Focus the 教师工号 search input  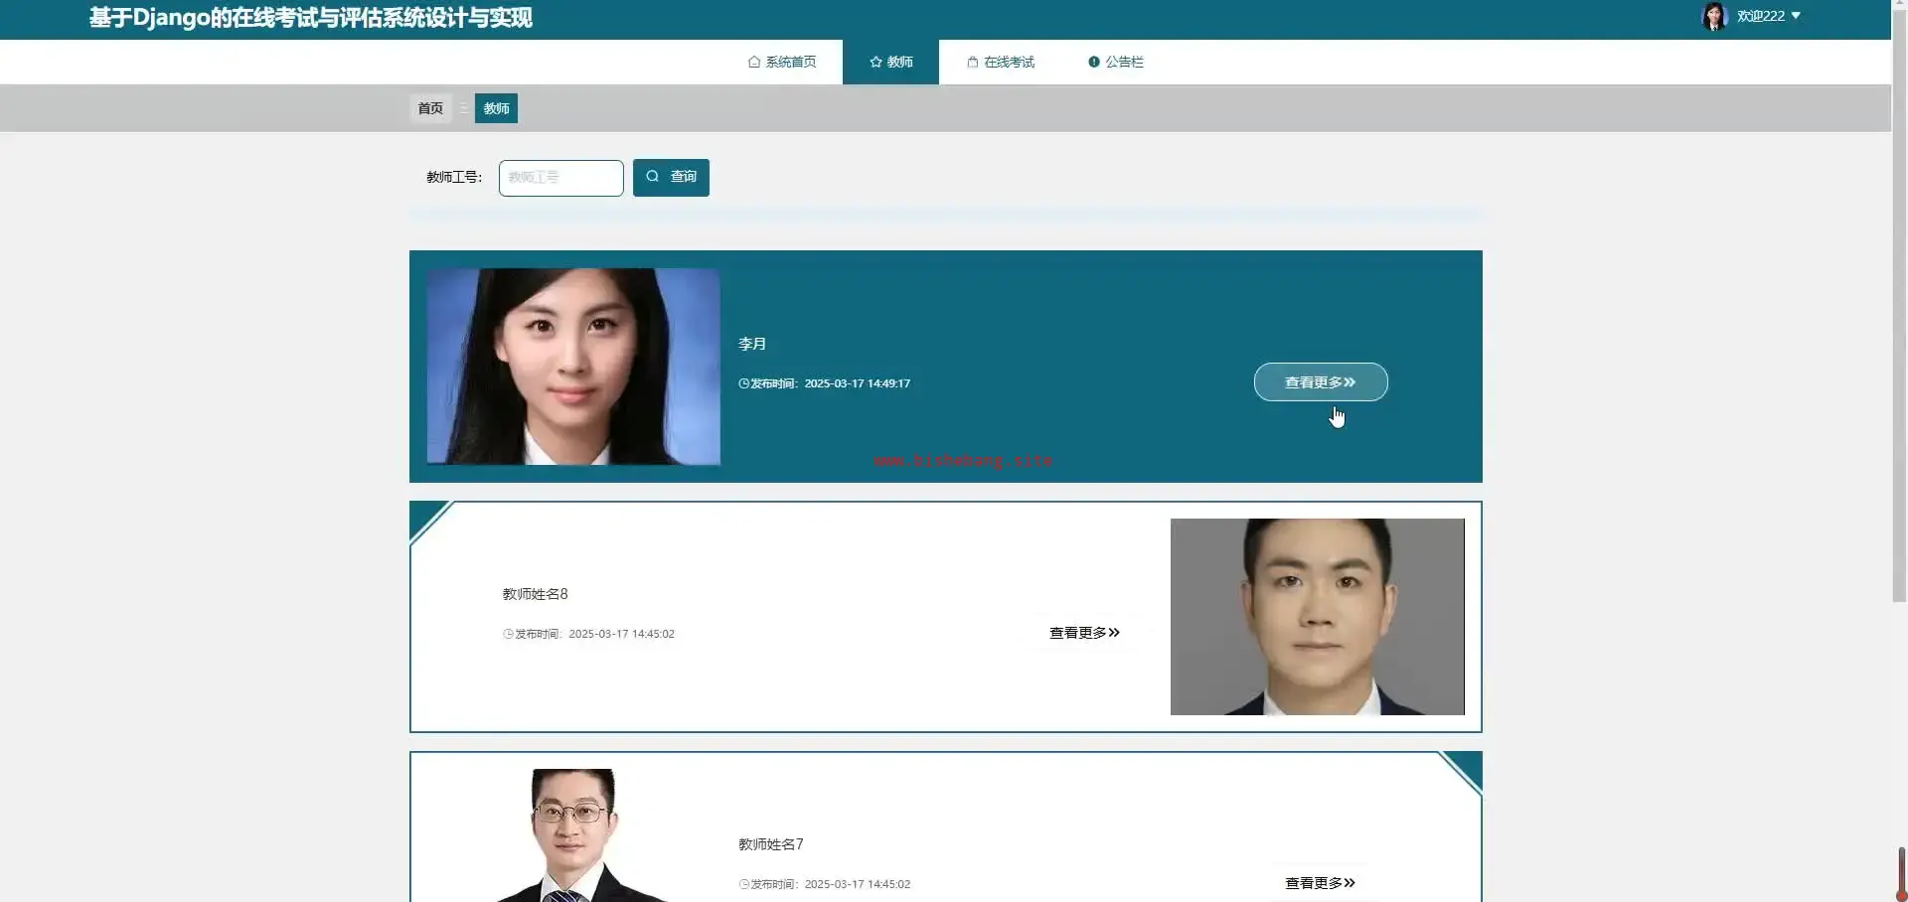tap(561, 178)
